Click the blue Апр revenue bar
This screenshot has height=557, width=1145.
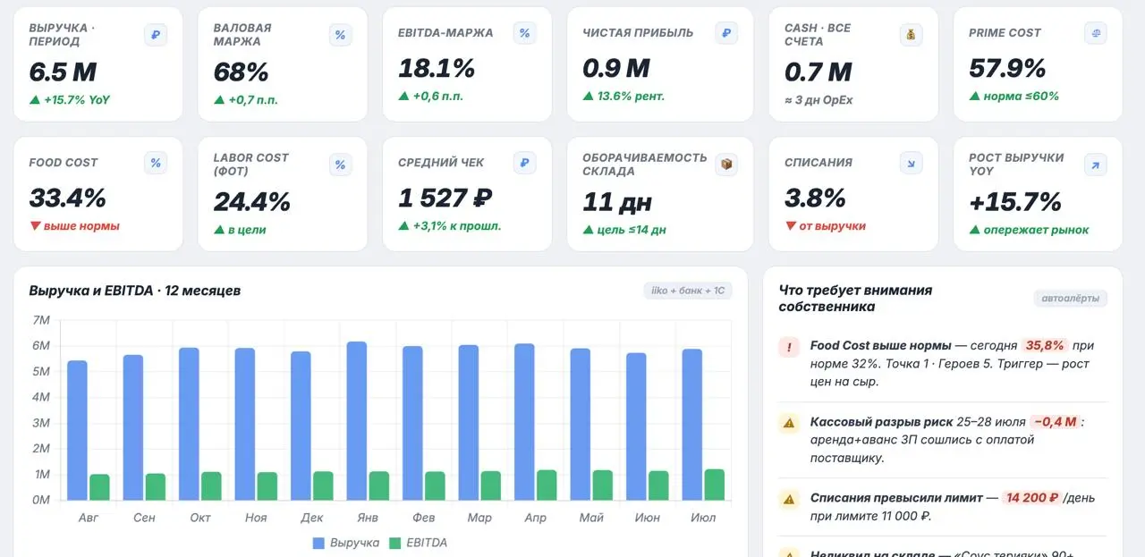[524, 422]
